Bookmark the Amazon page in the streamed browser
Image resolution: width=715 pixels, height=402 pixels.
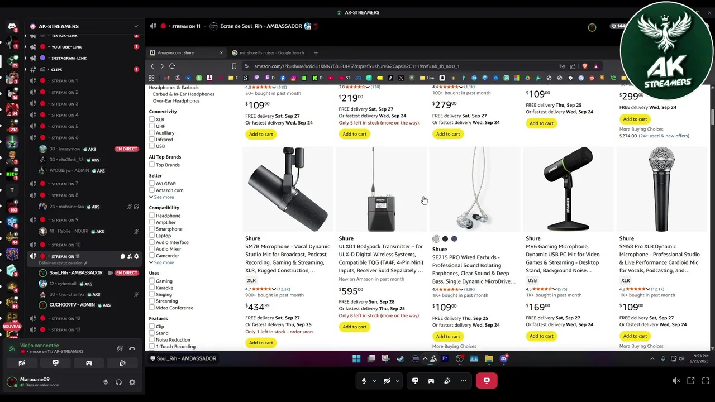point(234,66)
